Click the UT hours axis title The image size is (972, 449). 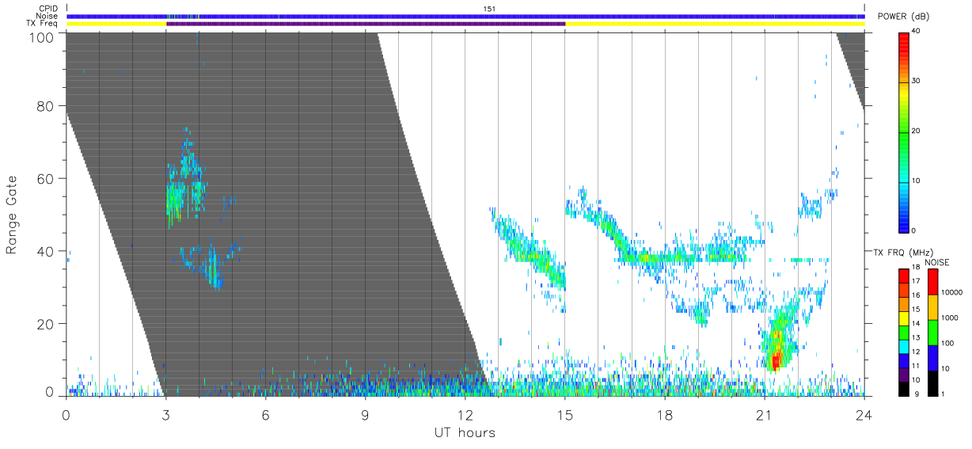click(x=465, y=432)
